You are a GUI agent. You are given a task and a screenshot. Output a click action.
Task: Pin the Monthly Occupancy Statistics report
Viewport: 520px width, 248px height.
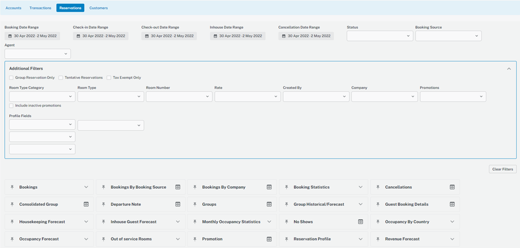click(x=195, y=221)
